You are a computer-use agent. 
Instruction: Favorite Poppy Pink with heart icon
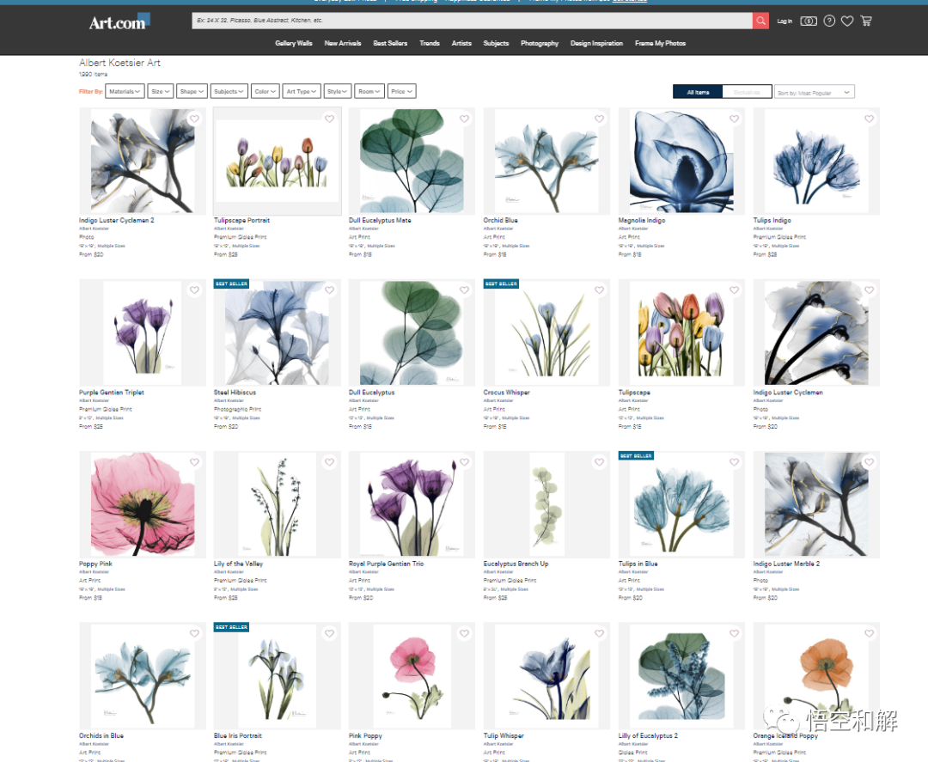195,462
